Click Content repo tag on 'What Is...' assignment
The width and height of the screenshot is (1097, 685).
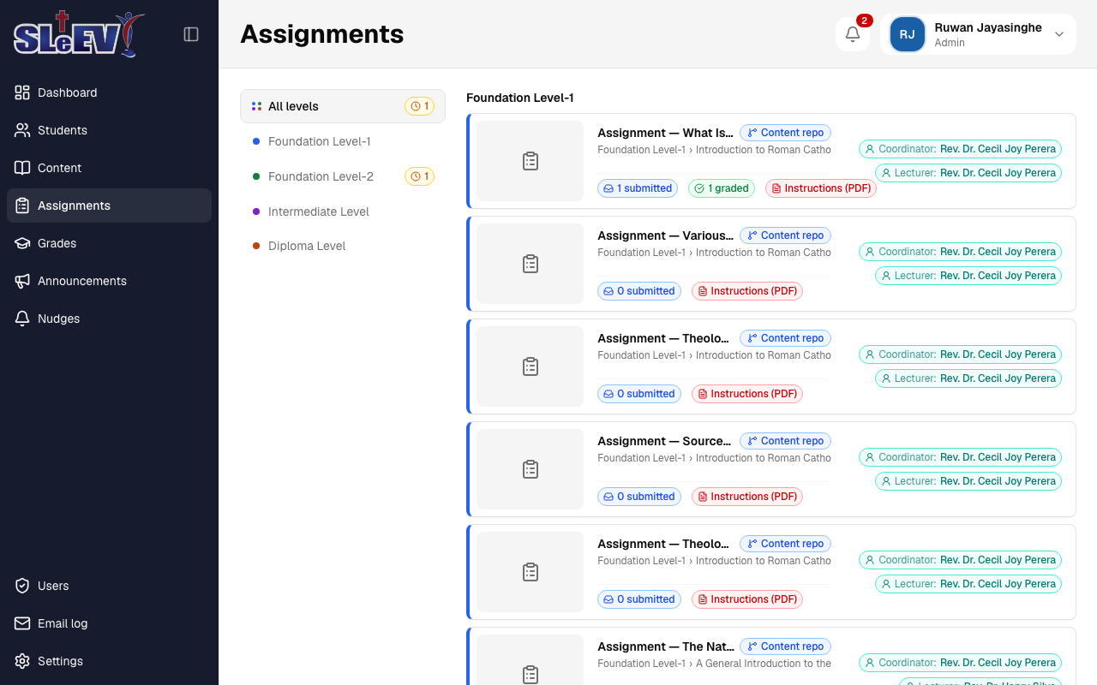pos(785,133)
